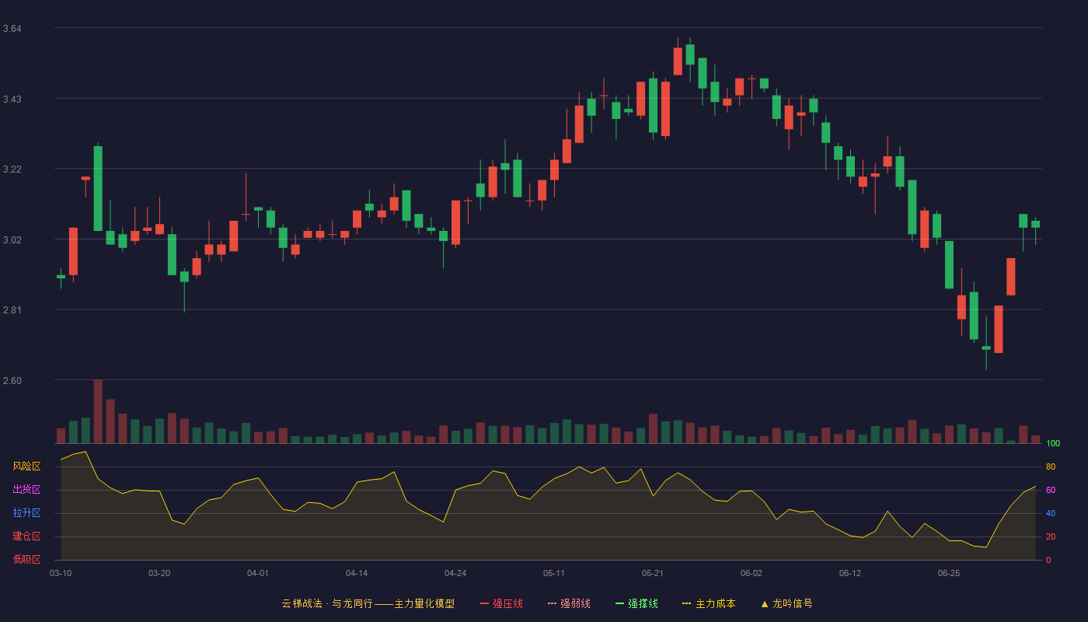Click the 80 indicator axis label
1088x622 pixels.
tap(1051, 466)
